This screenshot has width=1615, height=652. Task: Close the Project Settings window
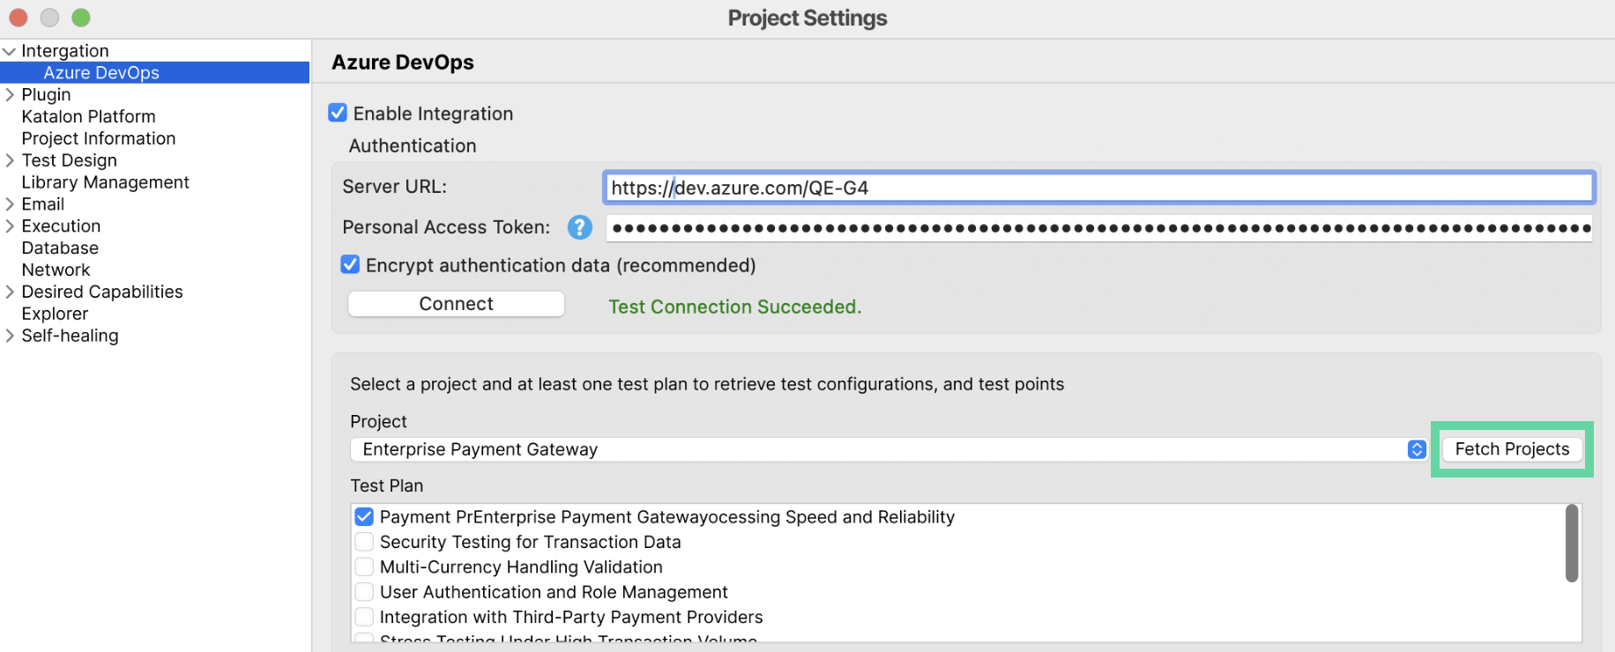(18, 18)
